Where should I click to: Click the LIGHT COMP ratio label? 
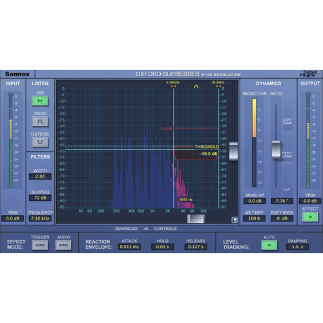click(x=287, y=121)
